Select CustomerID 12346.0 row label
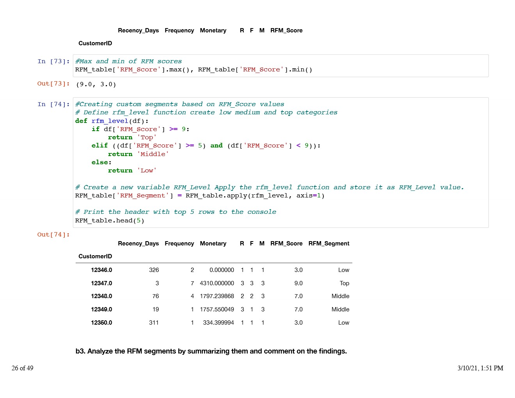This screenshot has width=515, height=398. pyautogui.click(x=101, y=270)
